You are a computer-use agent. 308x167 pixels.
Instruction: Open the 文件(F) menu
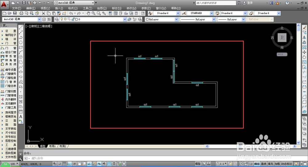[x=17, y=8]
